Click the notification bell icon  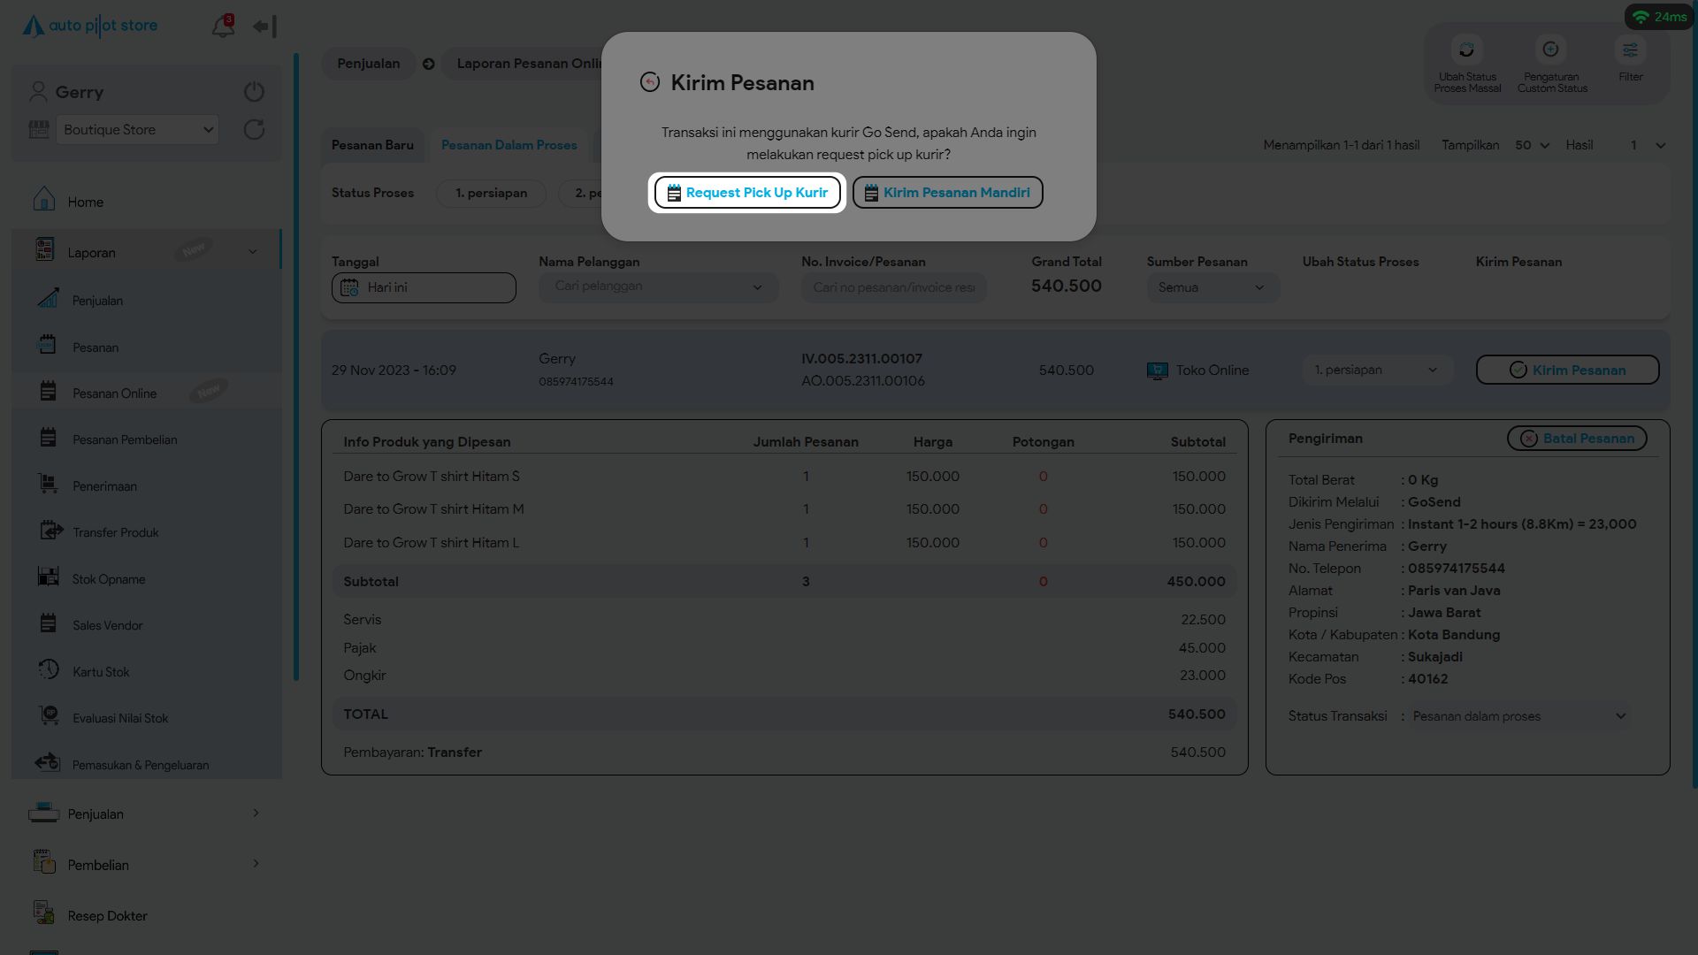tap(222, 27)
